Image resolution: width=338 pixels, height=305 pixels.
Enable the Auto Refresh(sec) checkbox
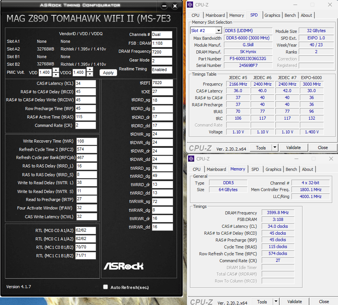coord(105,287)
